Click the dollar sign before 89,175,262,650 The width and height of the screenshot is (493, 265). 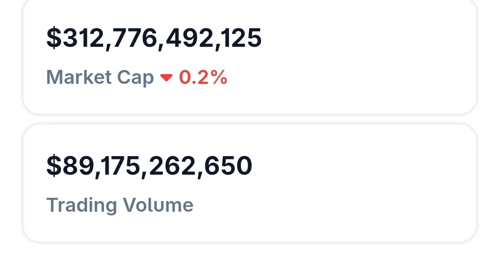54,166
